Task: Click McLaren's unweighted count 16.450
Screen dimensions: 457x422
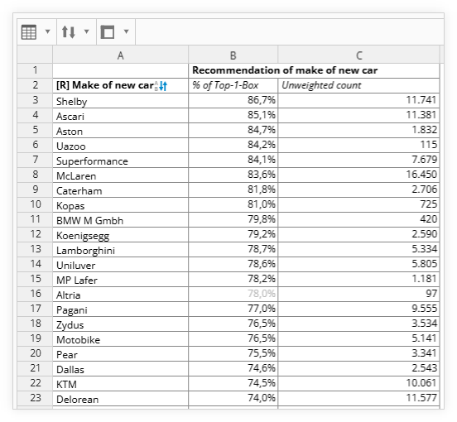Action: [358, 175]
